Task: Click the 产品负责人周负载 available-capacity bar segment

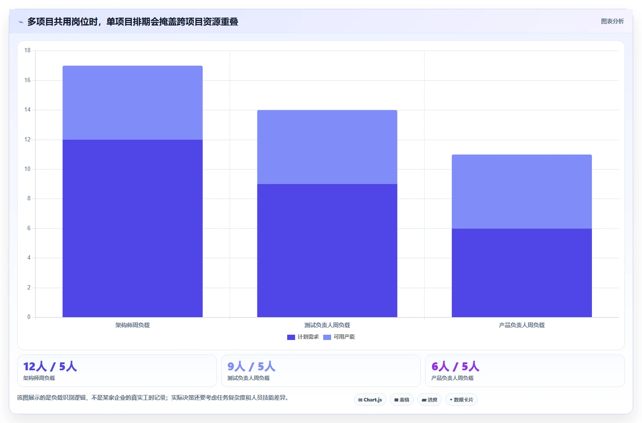Action: pyautogui.click(x=522, y=192)
